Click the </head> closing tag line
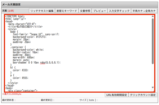This screenshot has height=105, width=159. pos(10,86)
